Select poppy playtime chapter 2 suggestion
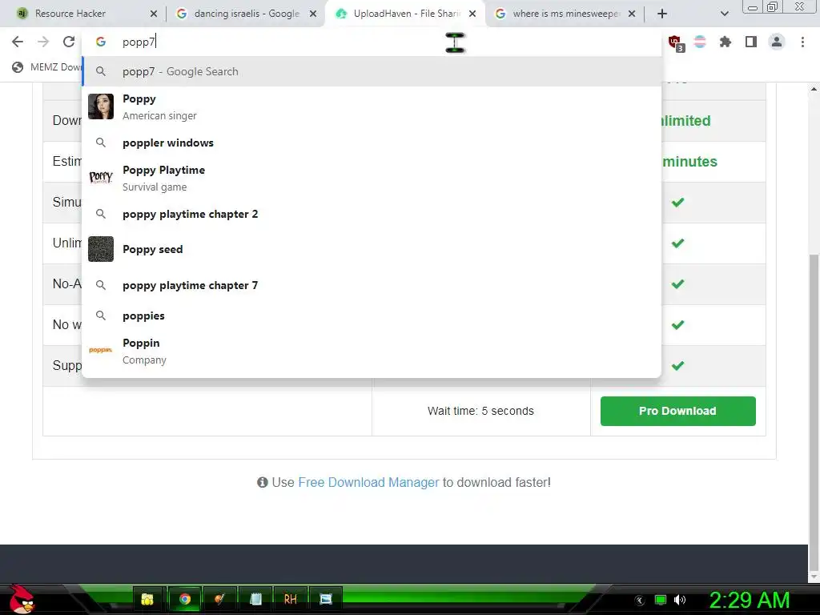The image size is (820, 615). [x=372, y=214]
